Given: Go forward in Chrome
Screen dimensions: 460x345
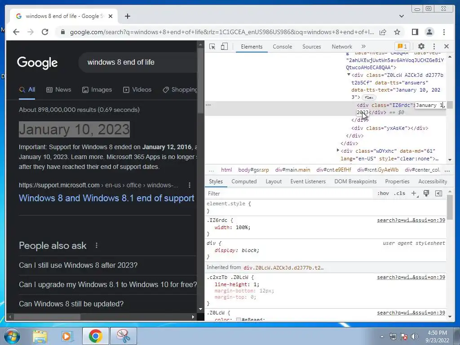Looking at the screenshot, I should [31, 32].
